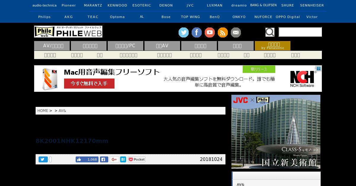Open the gold by Panasonic tab
The image size is (356, 186).
point(273,46)
